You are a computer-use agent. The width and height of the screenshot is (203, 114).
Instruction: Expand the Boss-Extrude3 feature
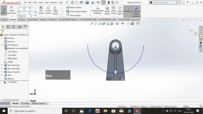[2, 72]
